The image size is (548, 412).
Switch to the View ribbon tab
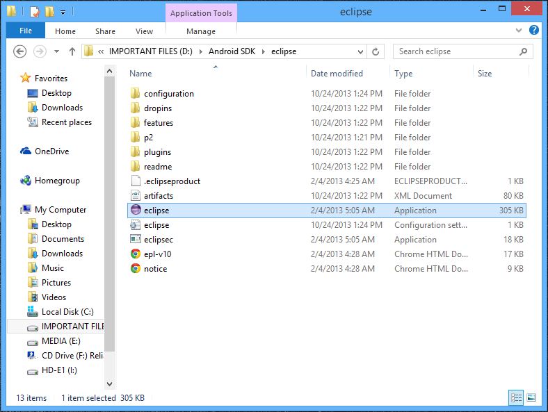[x=144, y=31]
